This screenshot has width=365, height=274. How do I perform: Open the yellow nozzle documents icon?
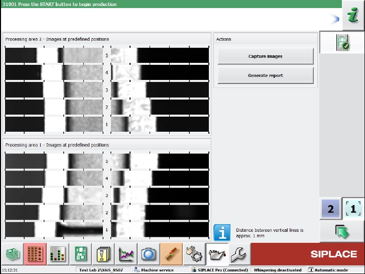tap(103, 254)
